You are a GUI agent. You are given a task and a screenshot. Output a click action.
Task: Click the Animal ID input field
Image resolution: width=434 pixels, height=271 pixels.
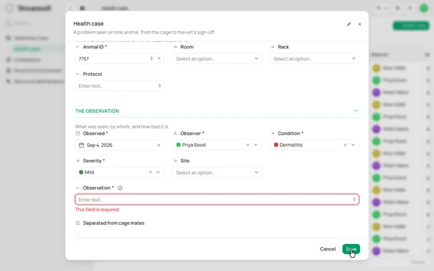pyautogui.click(x=119, y=59)
